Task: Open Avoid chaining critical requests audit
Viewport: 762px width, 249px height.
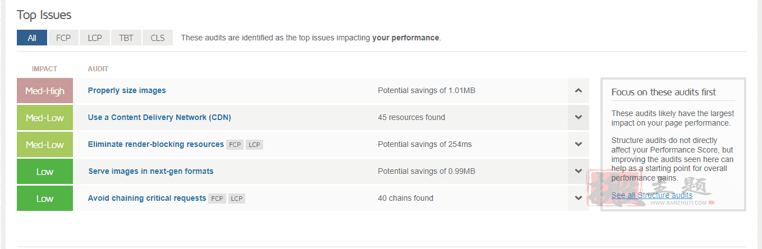Action: (x=147, y=198)
